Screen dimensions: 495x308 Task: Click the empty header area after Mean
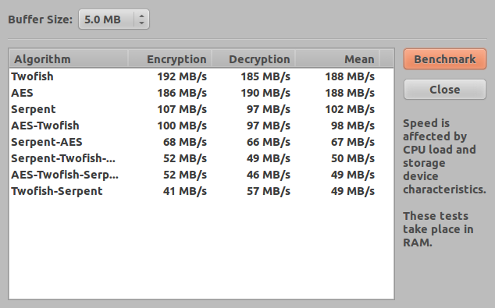pyautogui.click(x=386, y=58)
